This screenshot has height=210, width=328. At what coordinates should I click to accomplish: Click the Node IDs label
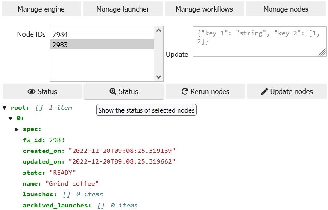(x=31, y=34)
